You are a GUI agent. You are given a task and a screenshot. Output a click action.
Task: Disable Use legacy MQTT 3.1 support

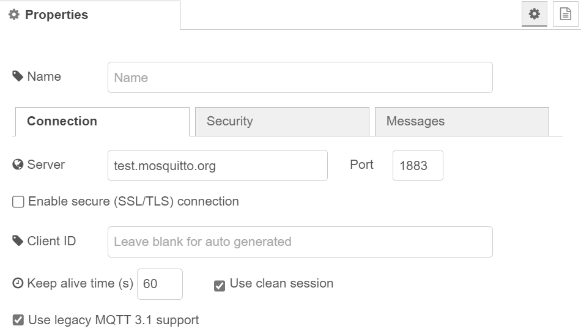[18, 320]
